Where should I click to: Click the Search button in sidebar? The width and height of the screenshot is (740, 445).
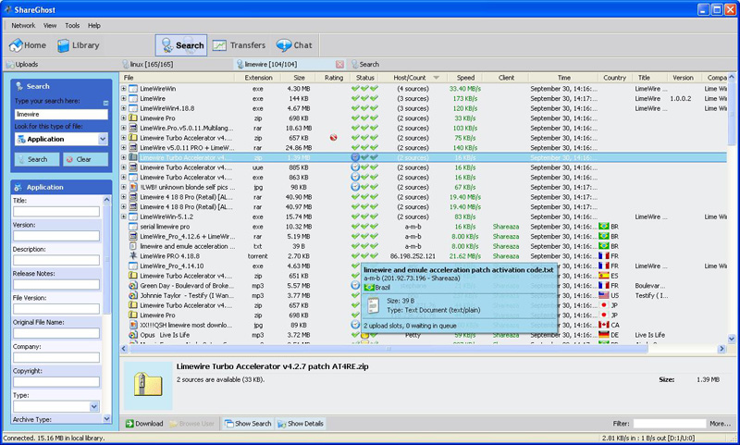(37, 159)
